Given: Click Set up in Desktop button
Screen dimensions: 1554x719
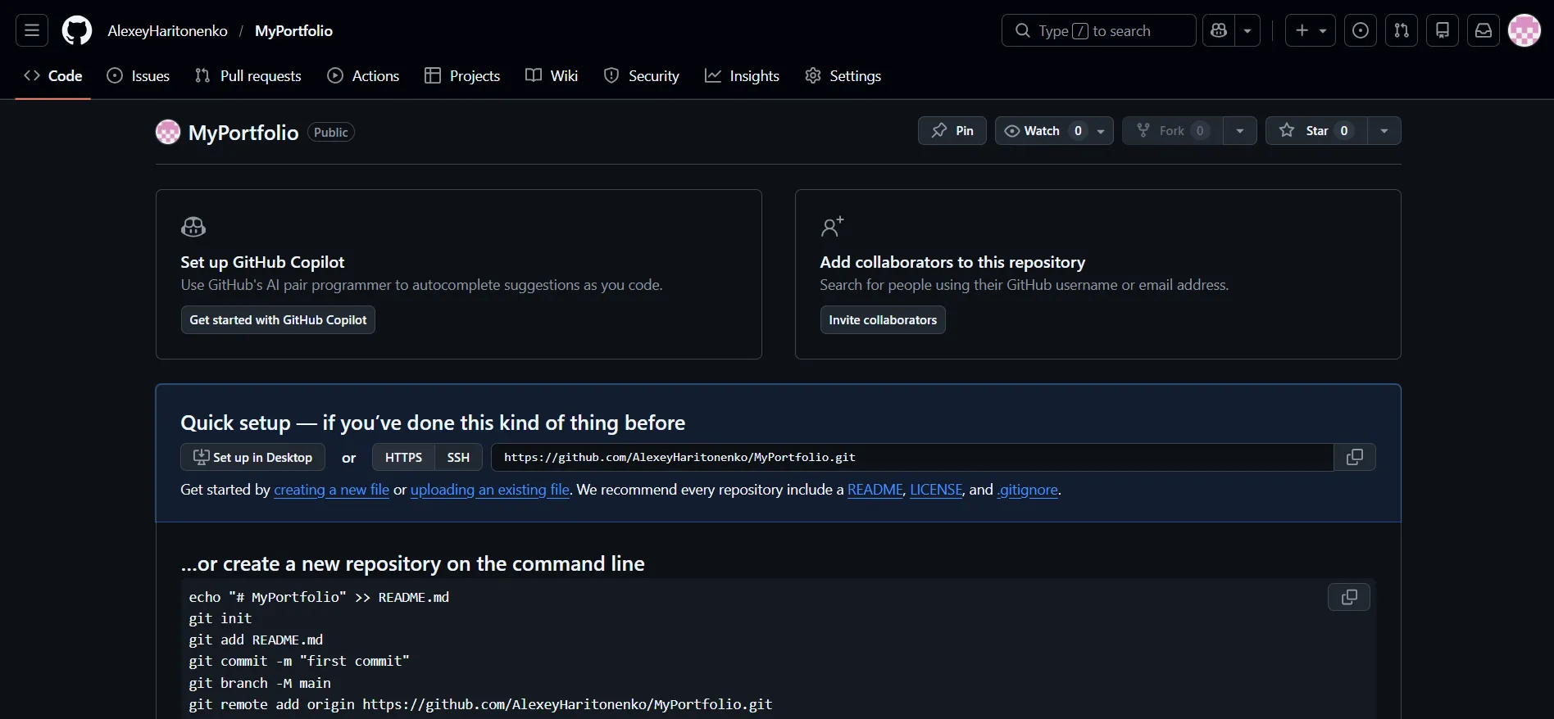Looking at the screenshot, I should click(x=252, y=457).
